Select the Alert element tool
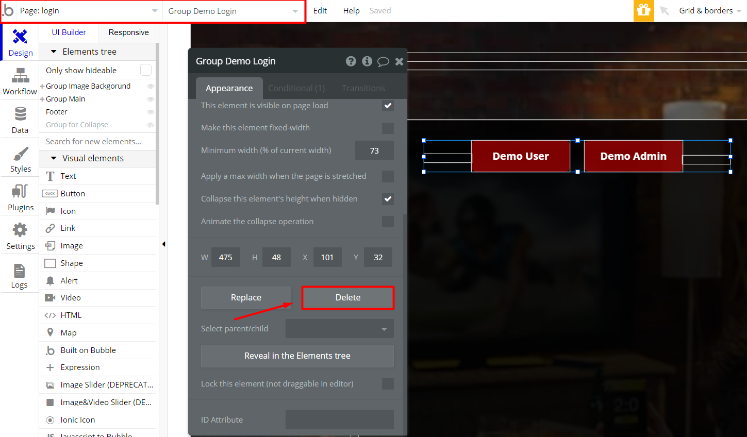Viewport: 747px width, 437px height. click(x=98, y=281)
